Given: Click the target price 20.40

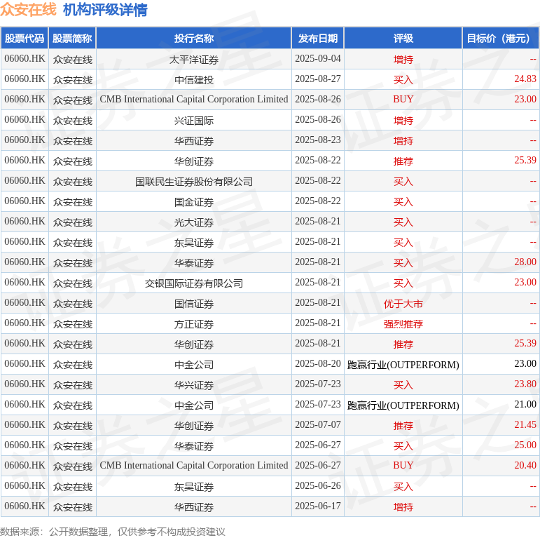Looking at the screenshot, I should [525, 466].
